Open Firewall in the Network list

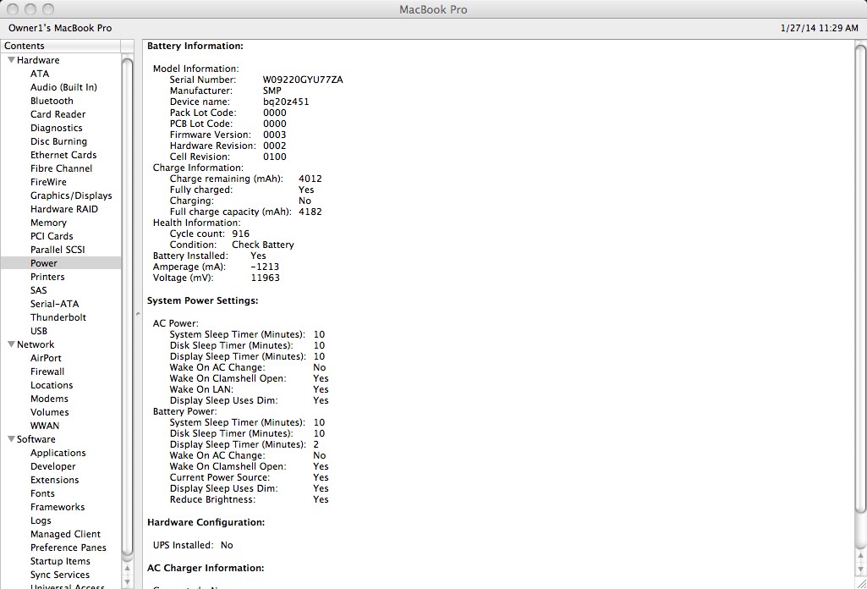47,372
